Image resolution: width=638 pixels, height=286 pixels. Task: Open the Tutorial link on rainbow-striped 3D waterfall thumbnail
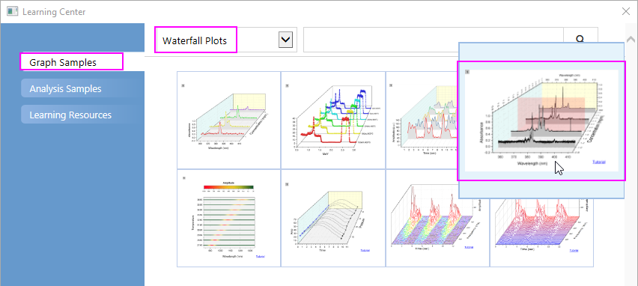pos(469,247)
